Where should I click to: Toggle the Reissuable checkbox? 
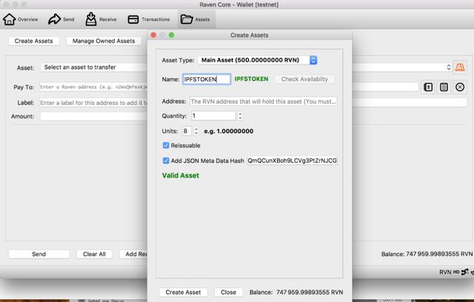[x=166, y=146]
